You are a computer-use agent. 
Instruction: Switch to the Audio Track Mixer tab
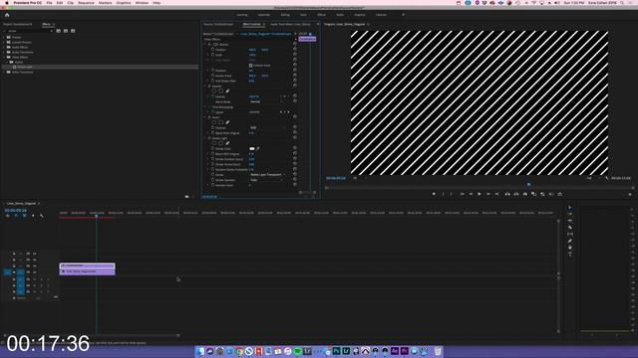pyautogui.click(x=290, y=24)
